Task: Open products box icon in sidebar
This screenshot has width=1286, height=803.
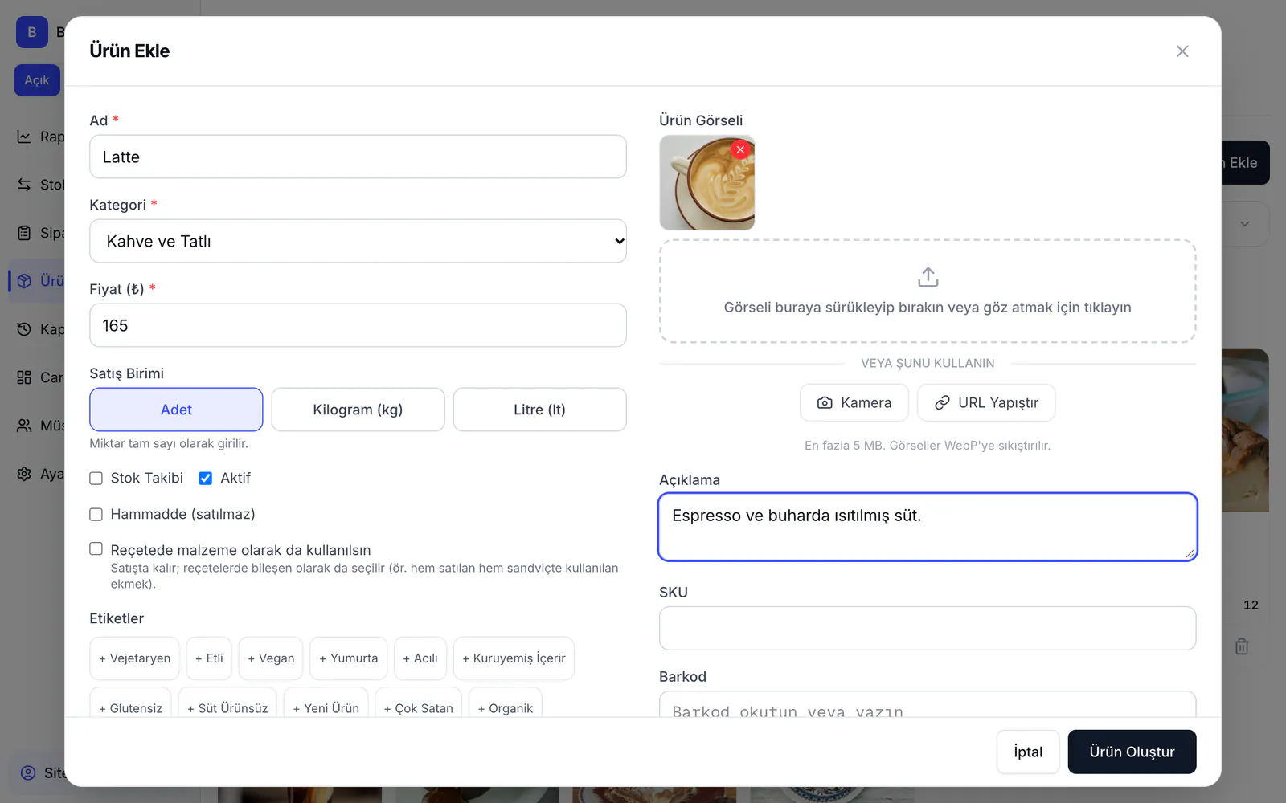Action: click(x=24, y=281)
